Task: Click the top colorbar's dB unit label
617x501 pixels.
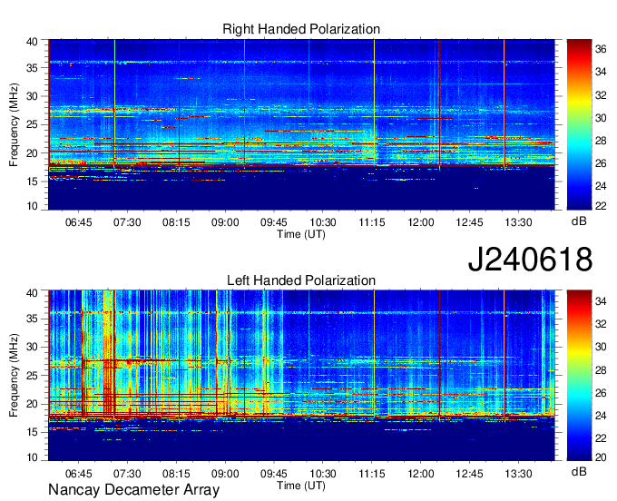Action: click(x=579, y=221)
